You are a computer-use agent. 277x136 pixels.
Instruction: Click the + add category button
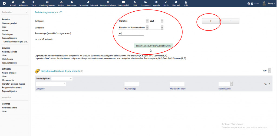pos(211,21)
